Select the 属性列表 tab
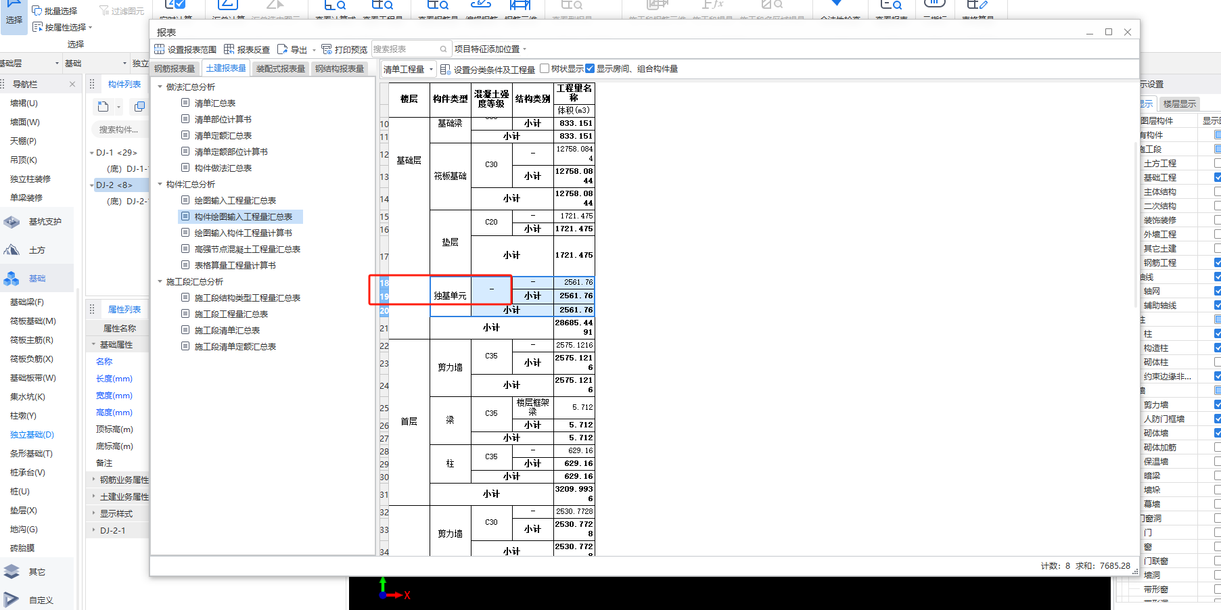The image size is (1221, 610). [124, 309]
